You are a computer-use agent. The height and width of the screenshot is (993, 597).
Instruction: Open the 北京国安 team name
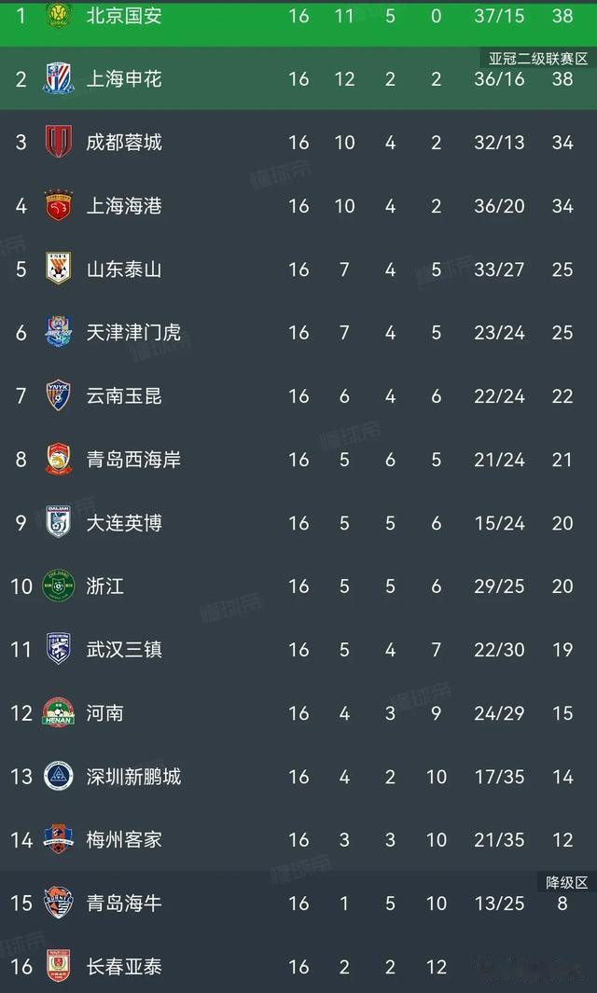coord(124,15)
